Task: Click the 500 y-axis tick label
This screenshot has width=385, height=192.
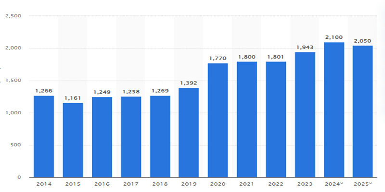Action: (17, 145)
